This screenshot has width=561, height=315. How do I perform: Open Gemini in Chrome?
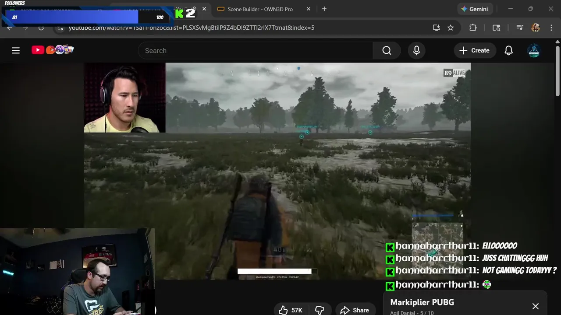(475, 9)
